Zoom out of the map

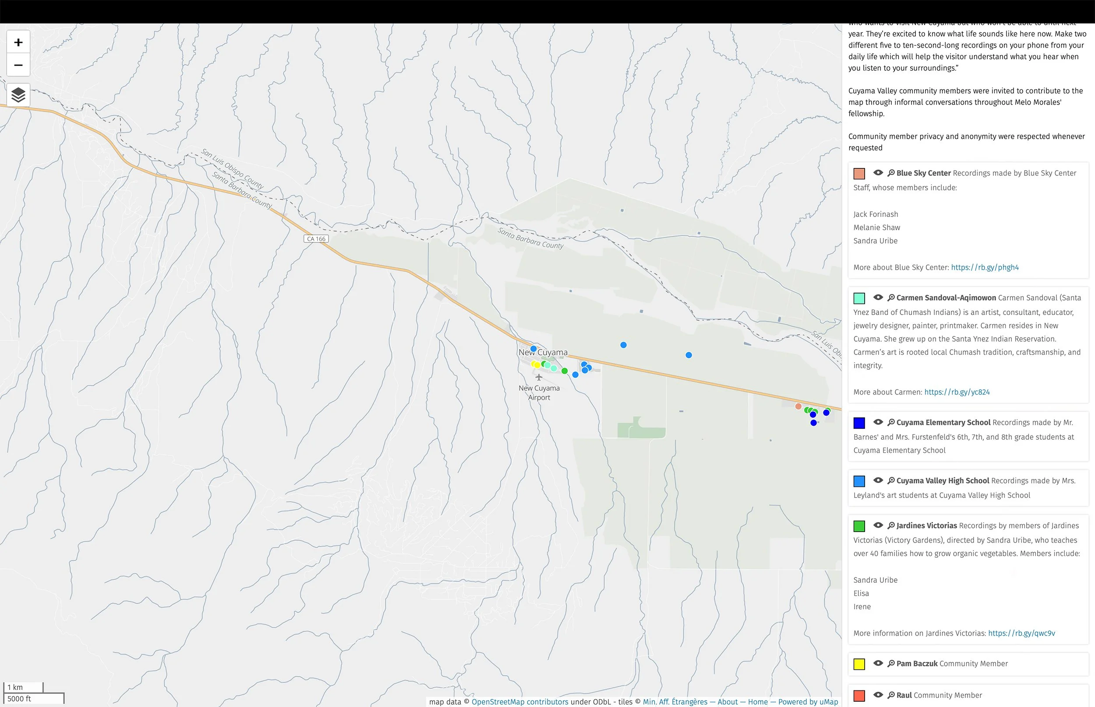pyautogui.click(x=18, y=65)
